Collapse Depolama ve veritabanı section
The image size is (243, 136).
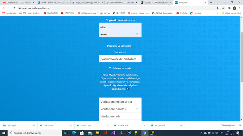point(120,46)
